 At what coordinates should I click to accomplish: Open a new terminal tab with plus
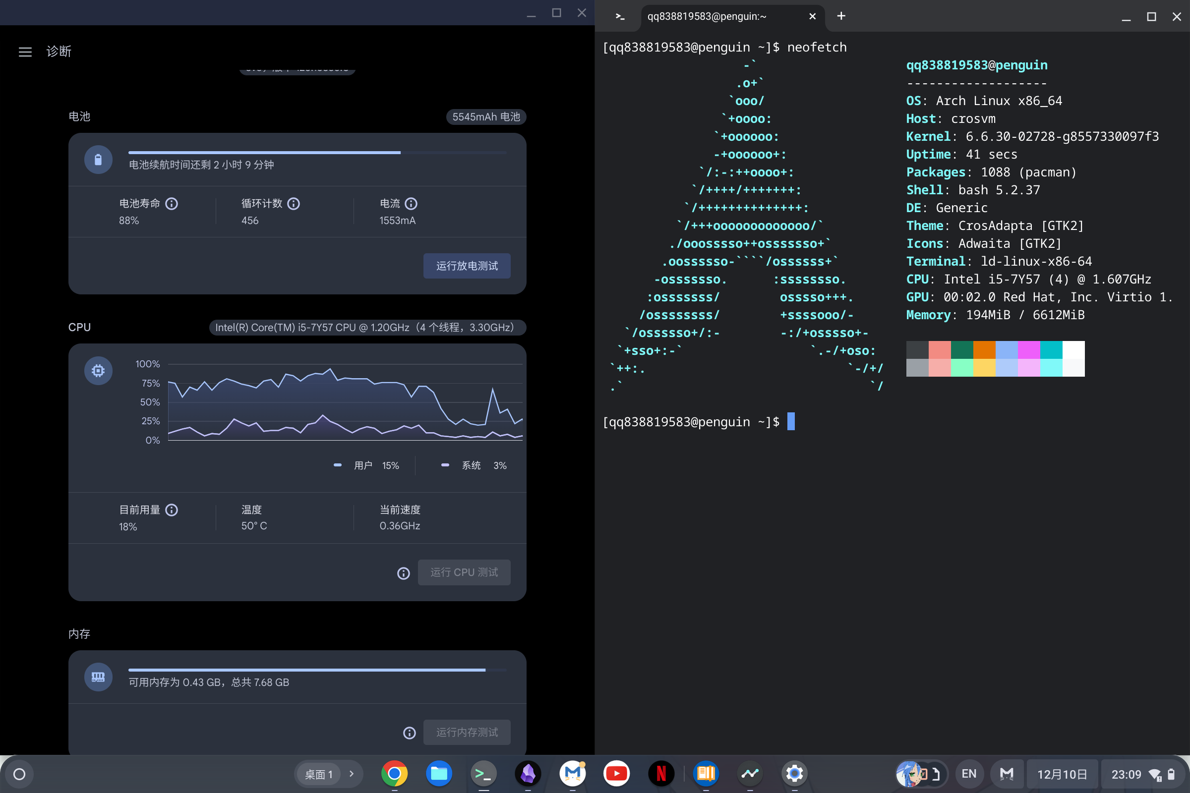(x=841, y=16)
